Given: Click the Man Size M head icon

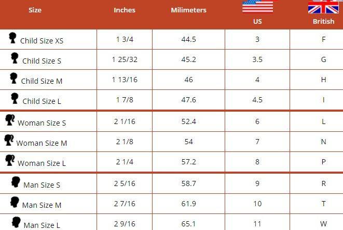Looking at the screenshot, I should [x=15, y=202].
